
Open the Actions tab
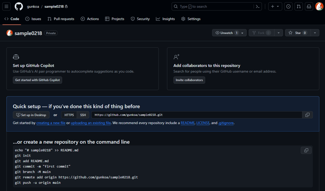tap(90, 19)
